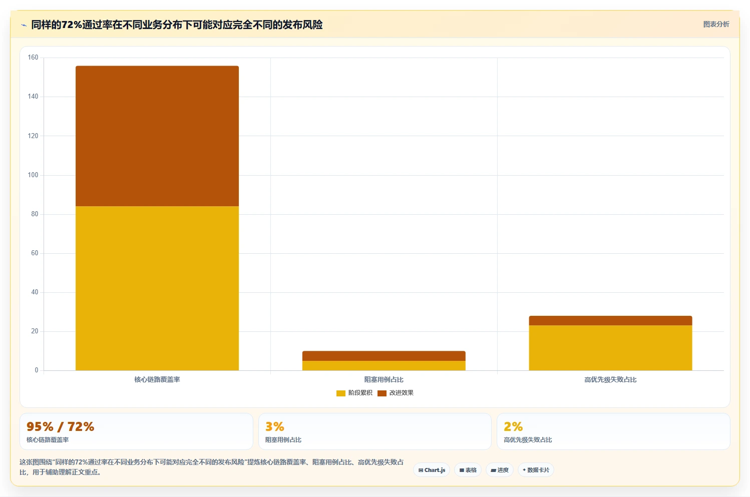Screen dimensions: 750x497
Task: Click the chart icon beside the title
Action: click(x=24, y=25)
